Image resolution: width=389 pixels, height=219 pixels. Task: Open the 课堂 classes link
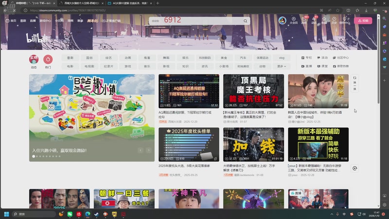pyautogui.click(x=322, y=66)
